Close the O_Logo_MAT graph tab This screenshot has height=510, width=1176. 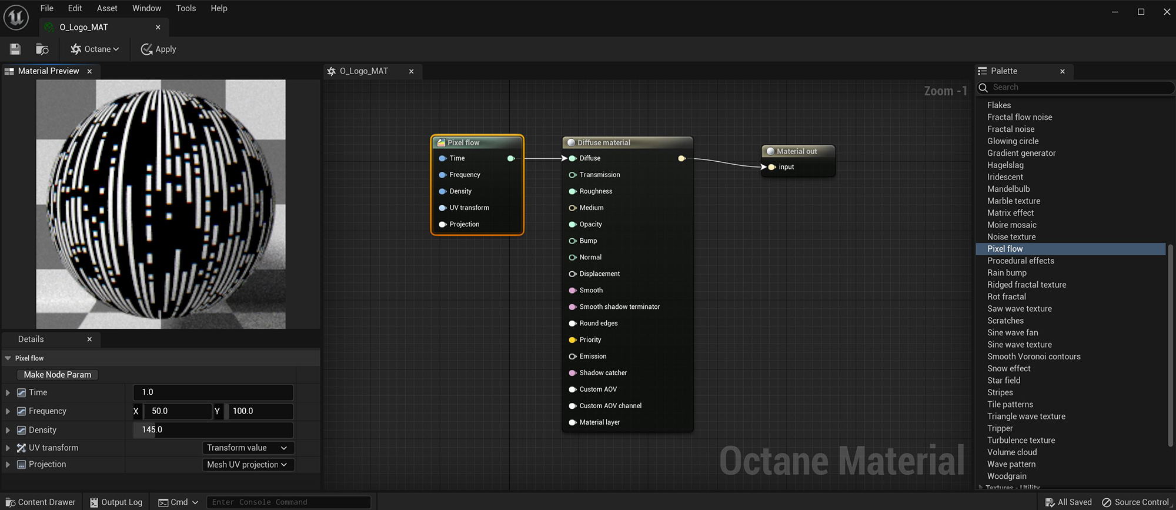[411, 71]
